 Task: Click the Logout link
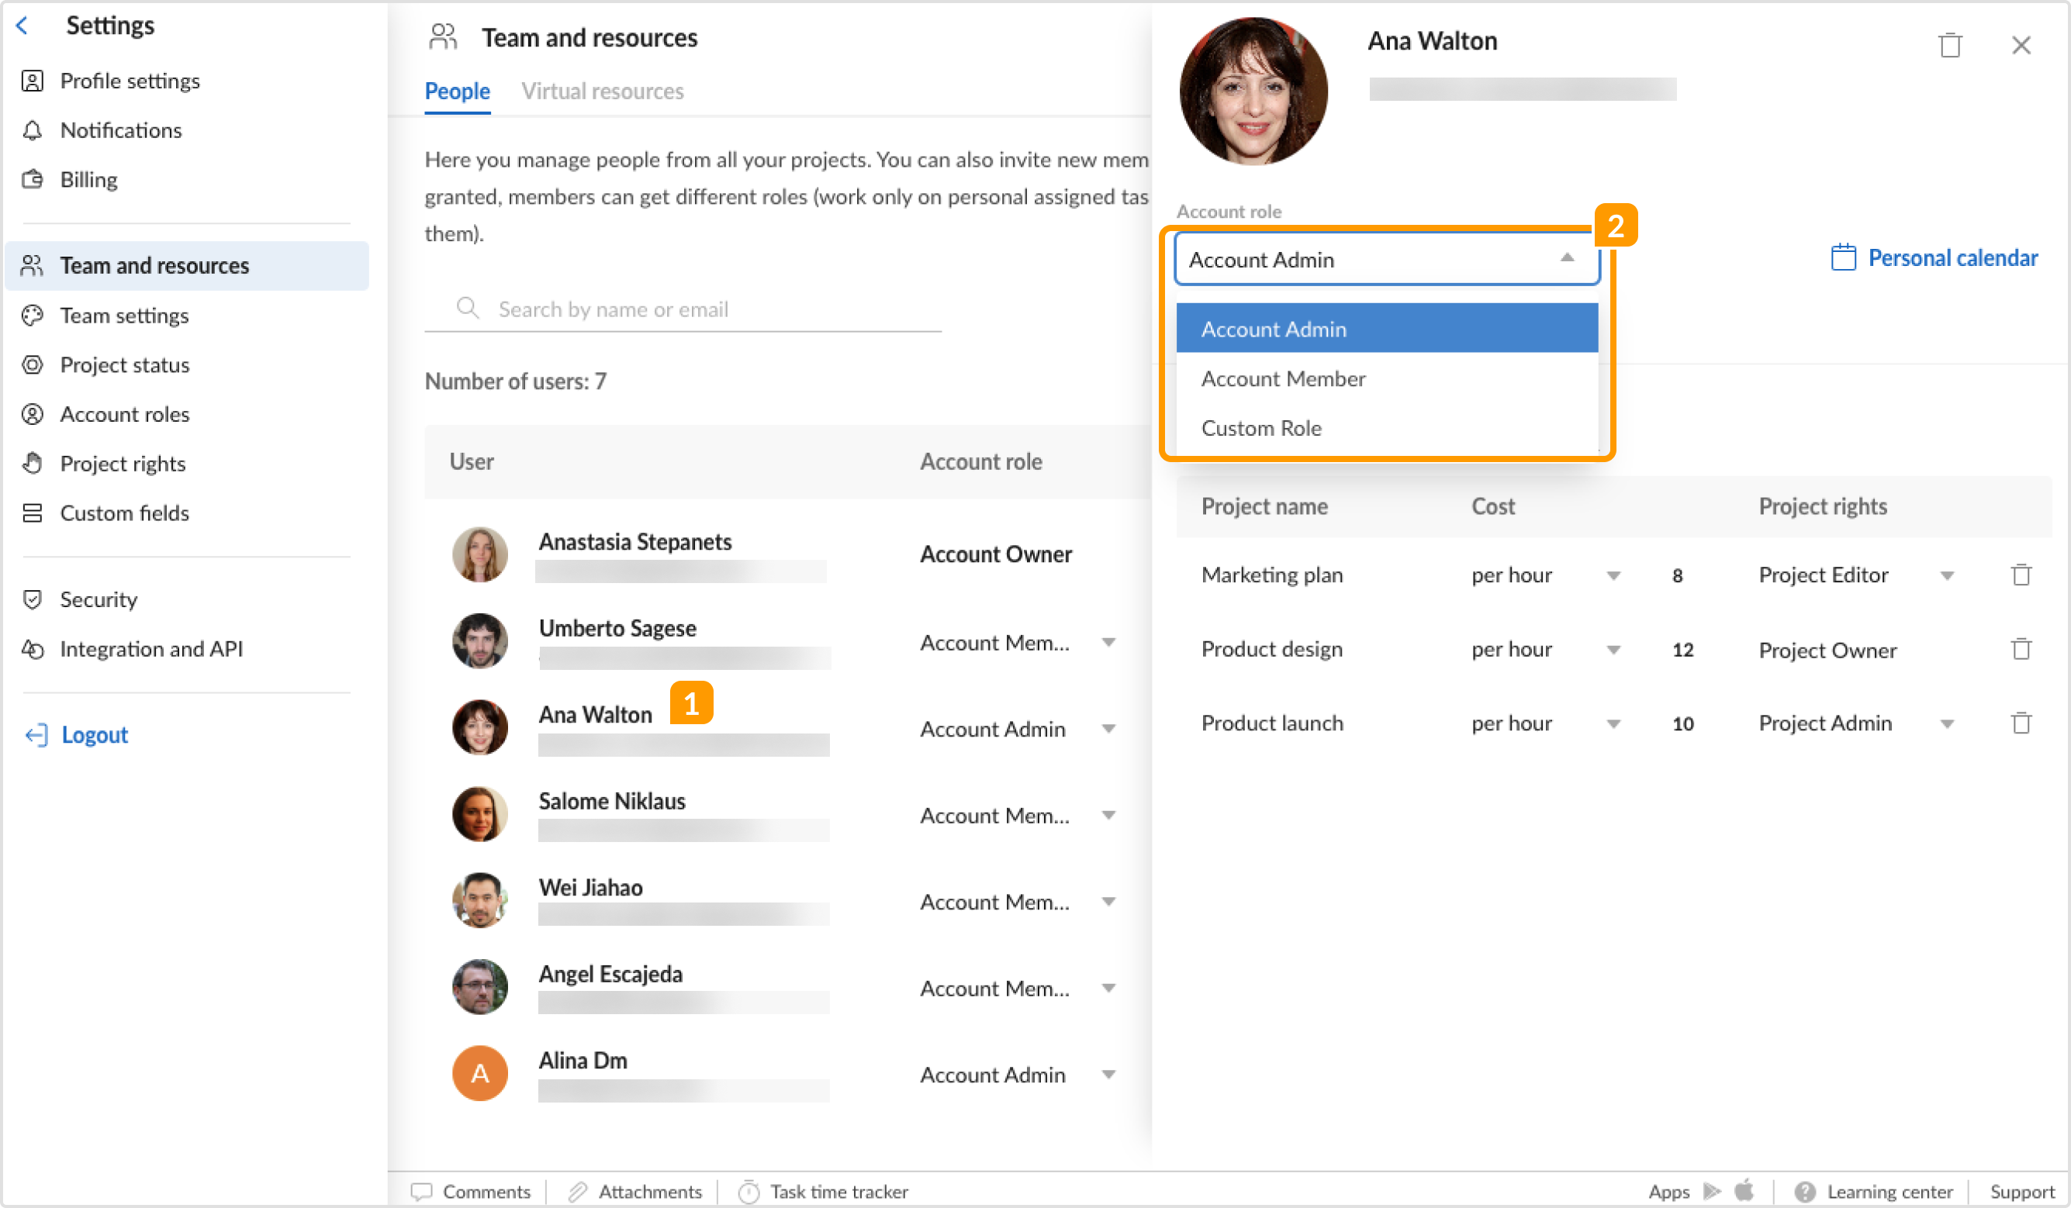click(94, 733)
